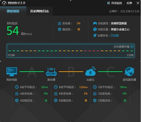Click the 优 value beside C段稳定性
This screenshot has width=141, height=122.
pos(125,100)
